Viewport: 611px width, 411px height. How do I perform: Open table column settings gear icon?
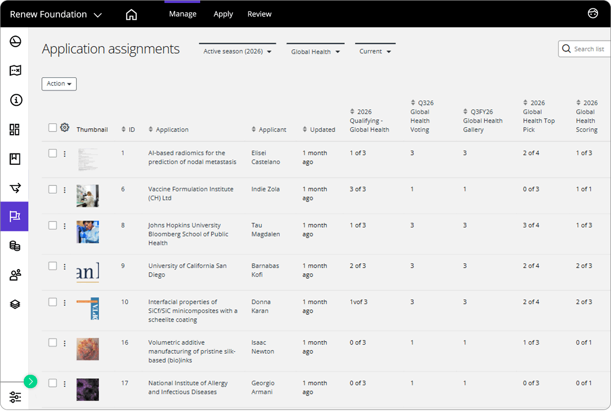coord(65,128)
